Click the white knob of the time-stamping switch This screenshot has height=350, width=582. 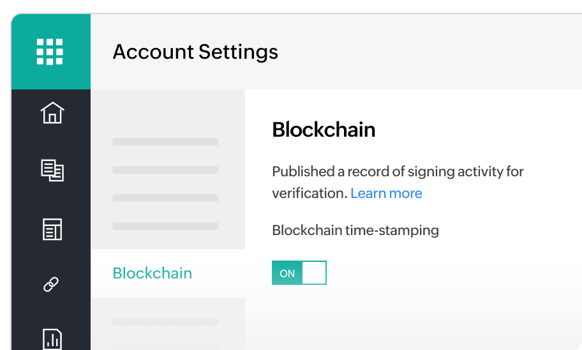click(314, 273)
